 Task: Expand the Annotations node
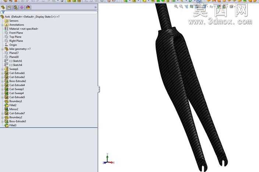[2, 25]
